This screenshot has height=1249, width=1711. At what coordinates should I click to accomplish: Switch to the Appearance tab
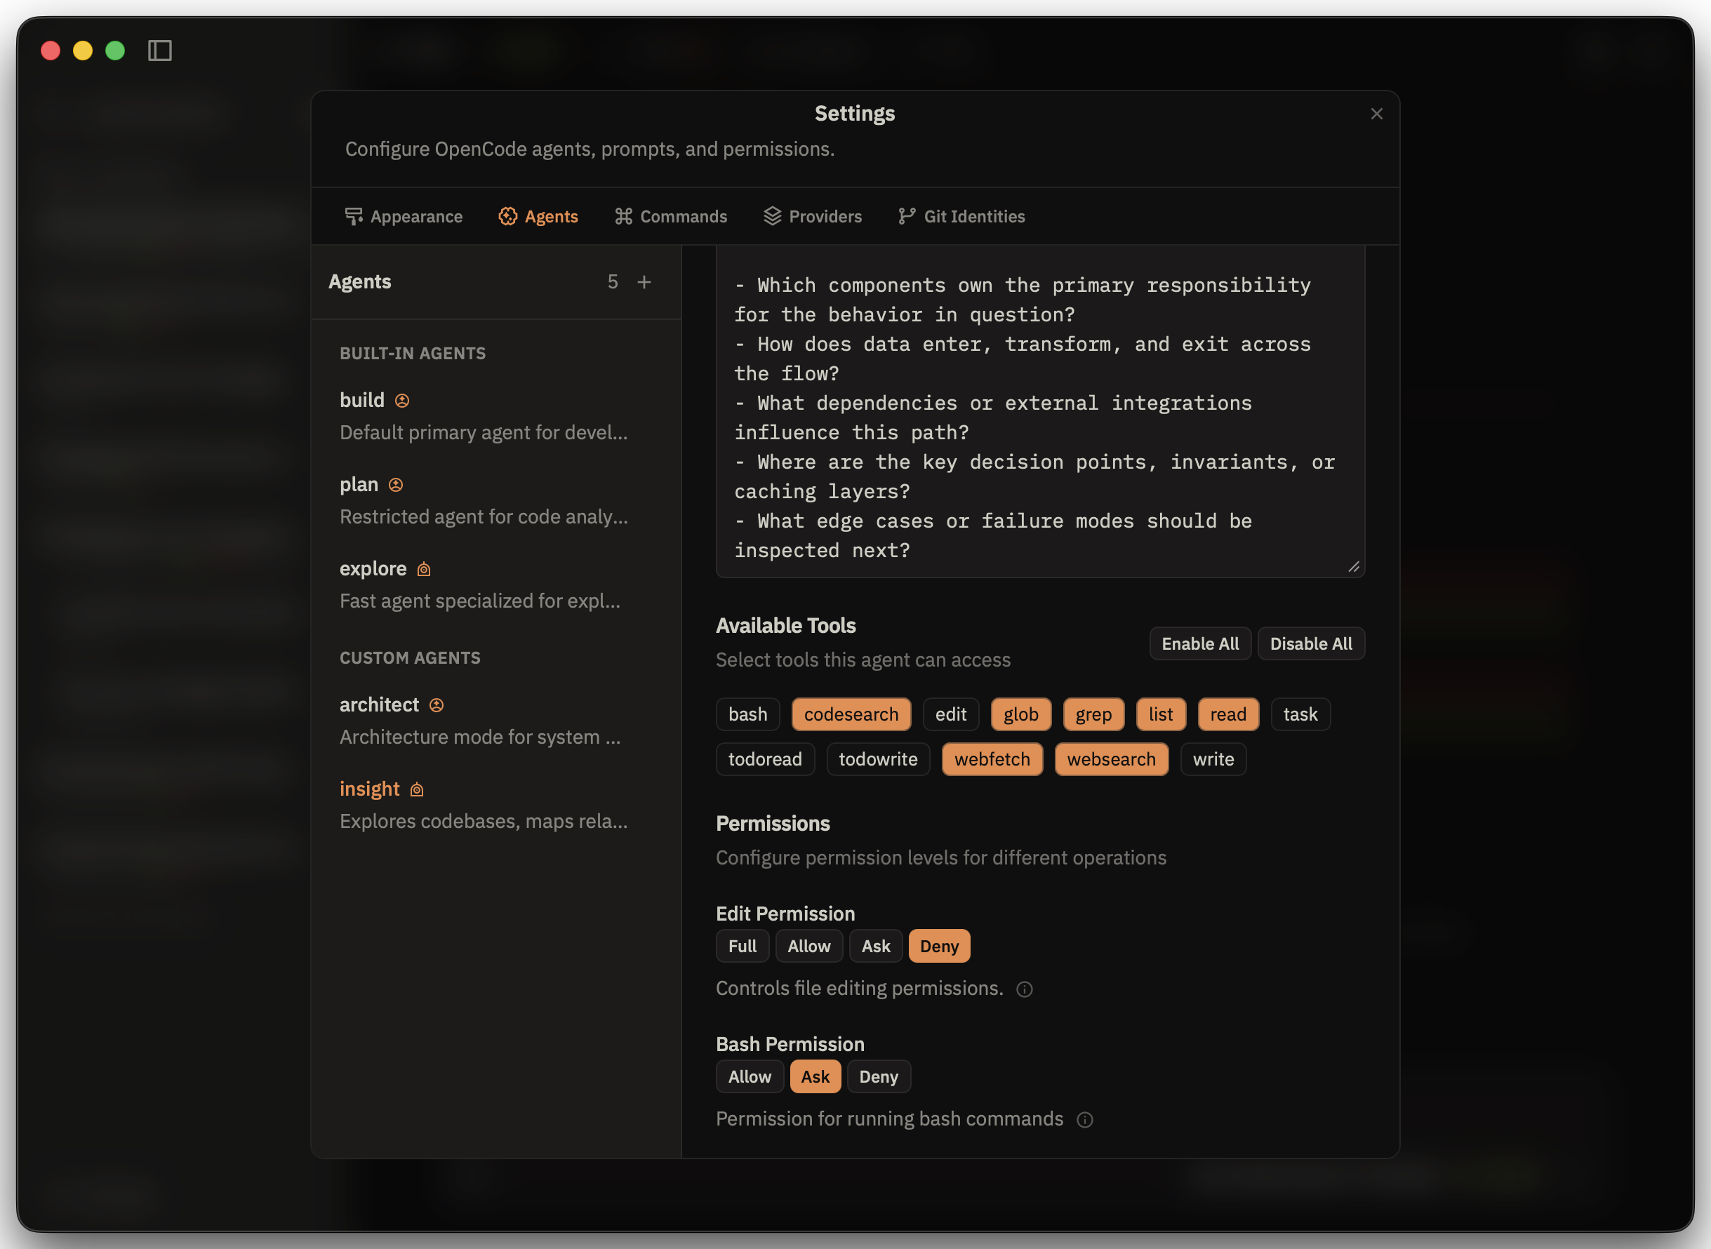[x=404, y=216]
